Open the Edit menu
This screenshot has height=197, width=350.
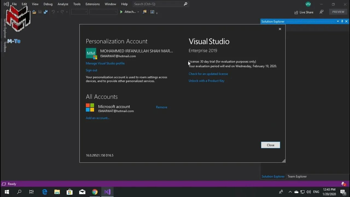click(24, 4)
